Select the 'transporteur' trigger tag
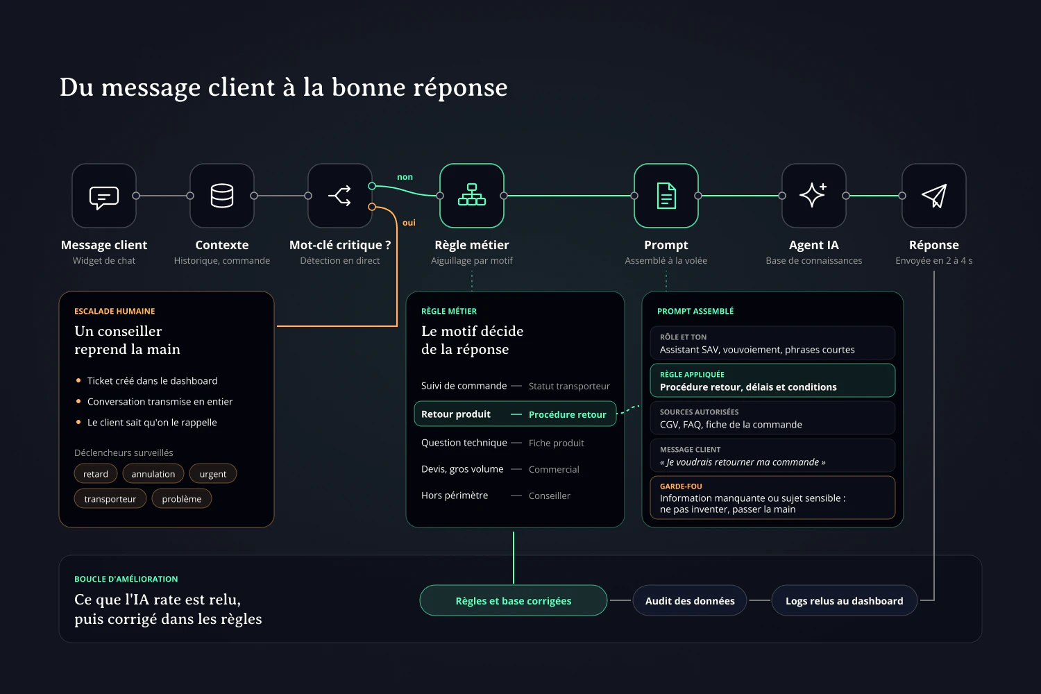The image size is (1041, 694). 110,499
